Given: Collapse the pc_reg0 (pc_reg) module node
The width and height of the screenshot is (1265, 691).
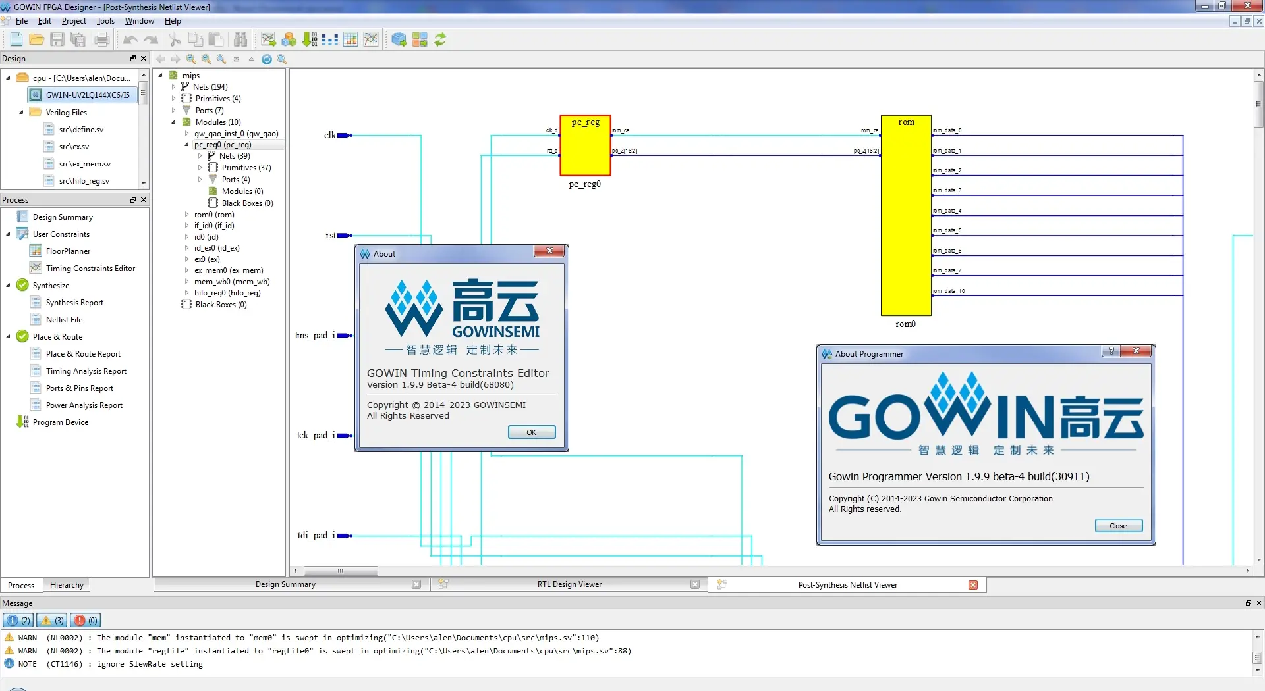Looking at the screenshot, I should click(x=186, y=145).
